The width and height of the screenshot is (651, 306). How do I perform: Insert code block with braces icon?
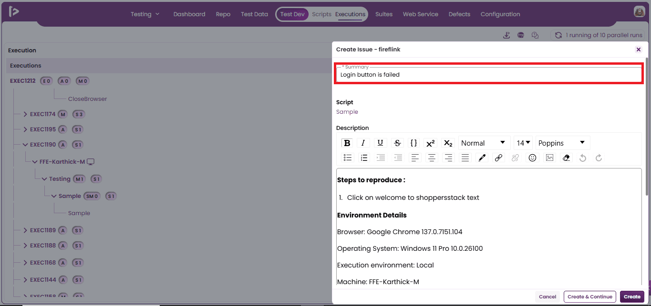click(x=414, y=143)
